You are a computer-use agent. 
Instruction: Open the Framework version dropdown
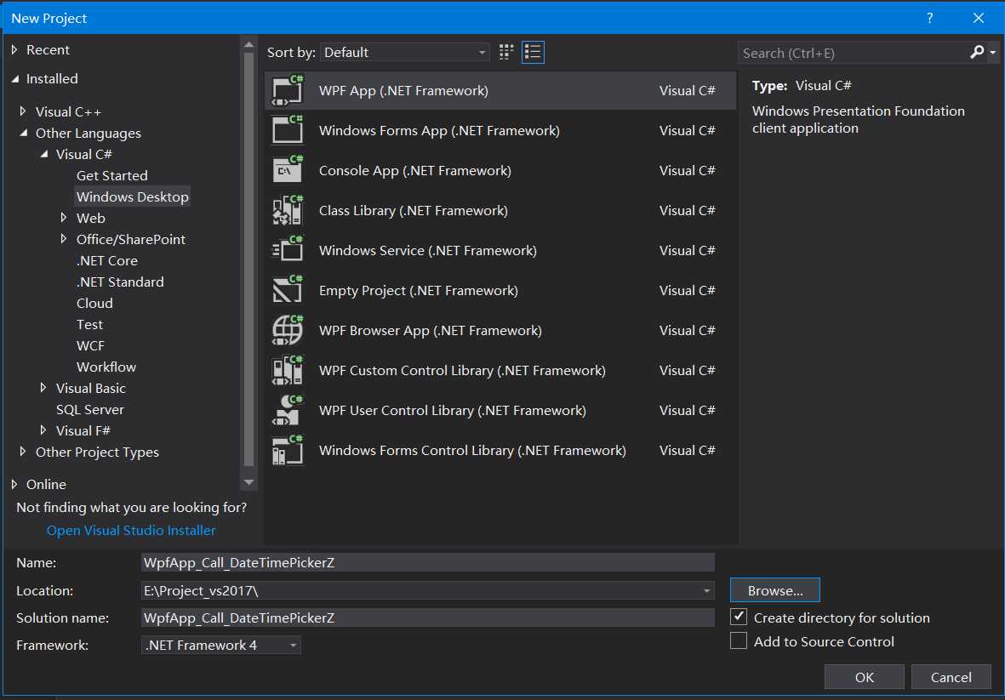point(220,645)
